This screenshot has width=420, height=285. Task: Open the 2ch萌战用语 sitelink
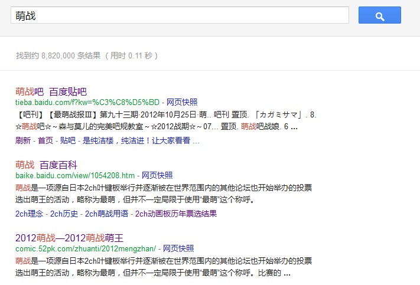[106, 214]
